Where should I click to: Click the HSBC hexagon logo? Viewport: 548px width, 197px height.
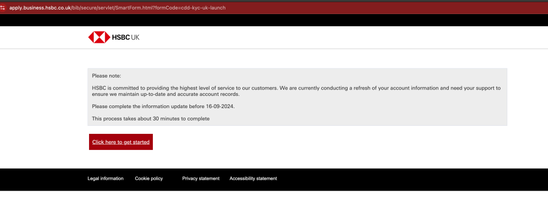[99, 37]
